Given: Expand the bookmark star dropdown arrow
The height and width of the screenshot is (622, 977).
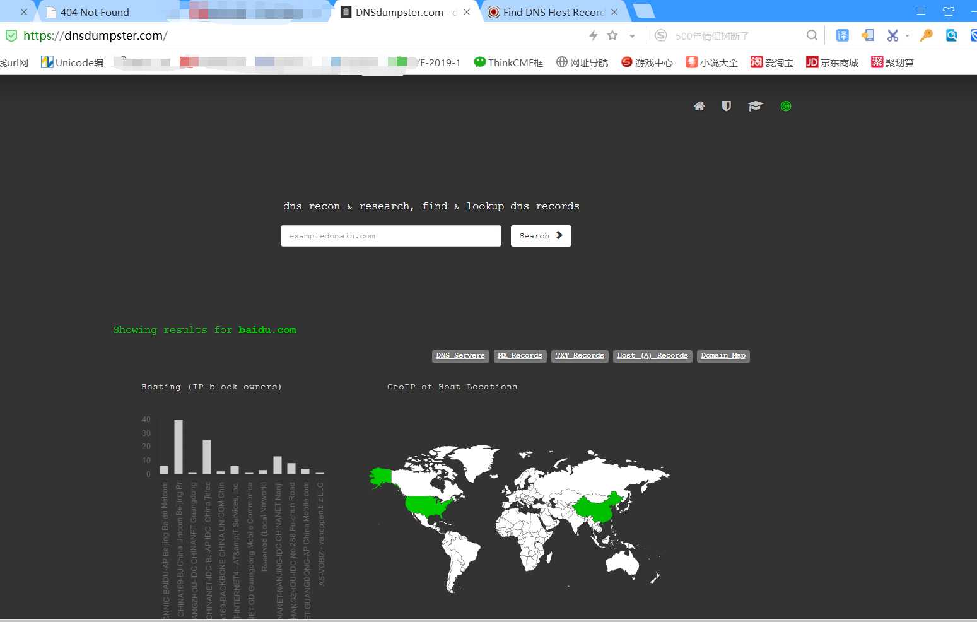Looking at the screenshot, I should (632, 36).
